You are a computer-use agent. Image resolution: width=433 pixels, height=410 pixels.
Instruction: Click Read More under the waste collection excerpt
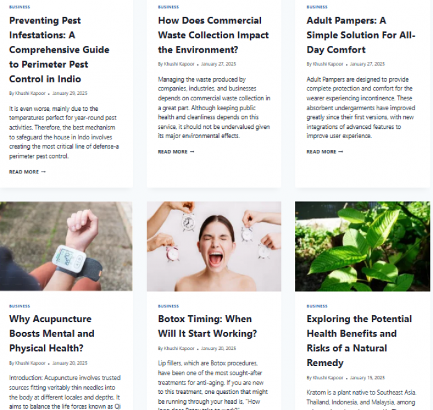176,152
